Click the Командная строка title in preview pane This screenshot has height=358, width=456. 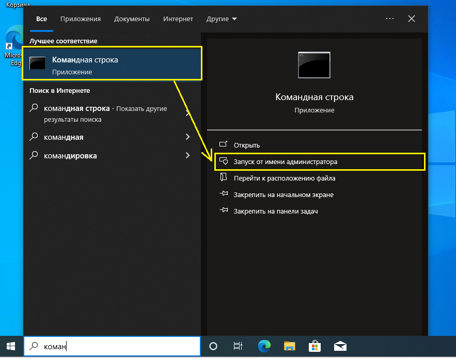tap(315, 97)
